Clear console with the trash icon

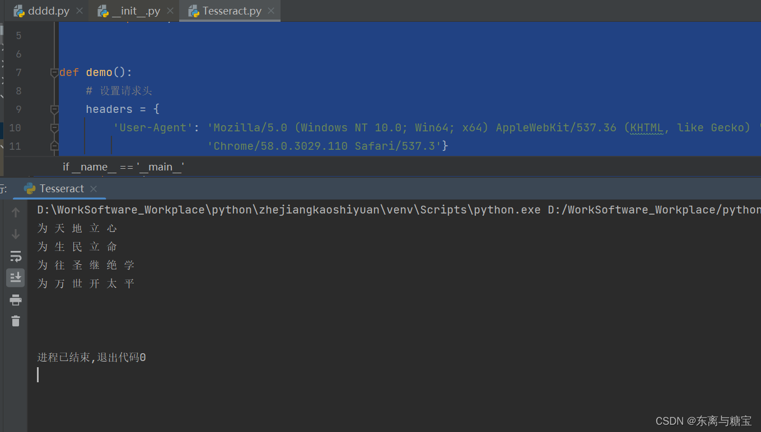pyautogui.click(x=16, y=321)
